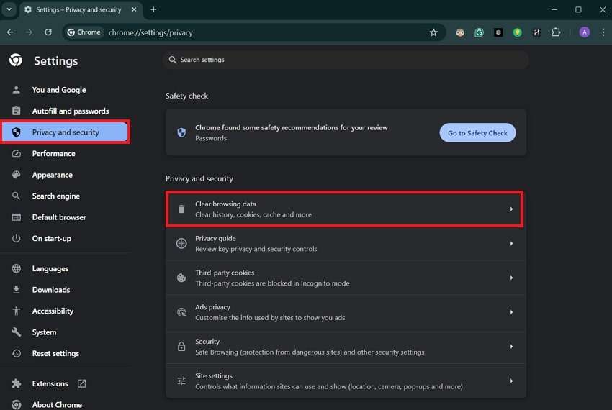Click the black square extension icon

[x=498, y=32]
